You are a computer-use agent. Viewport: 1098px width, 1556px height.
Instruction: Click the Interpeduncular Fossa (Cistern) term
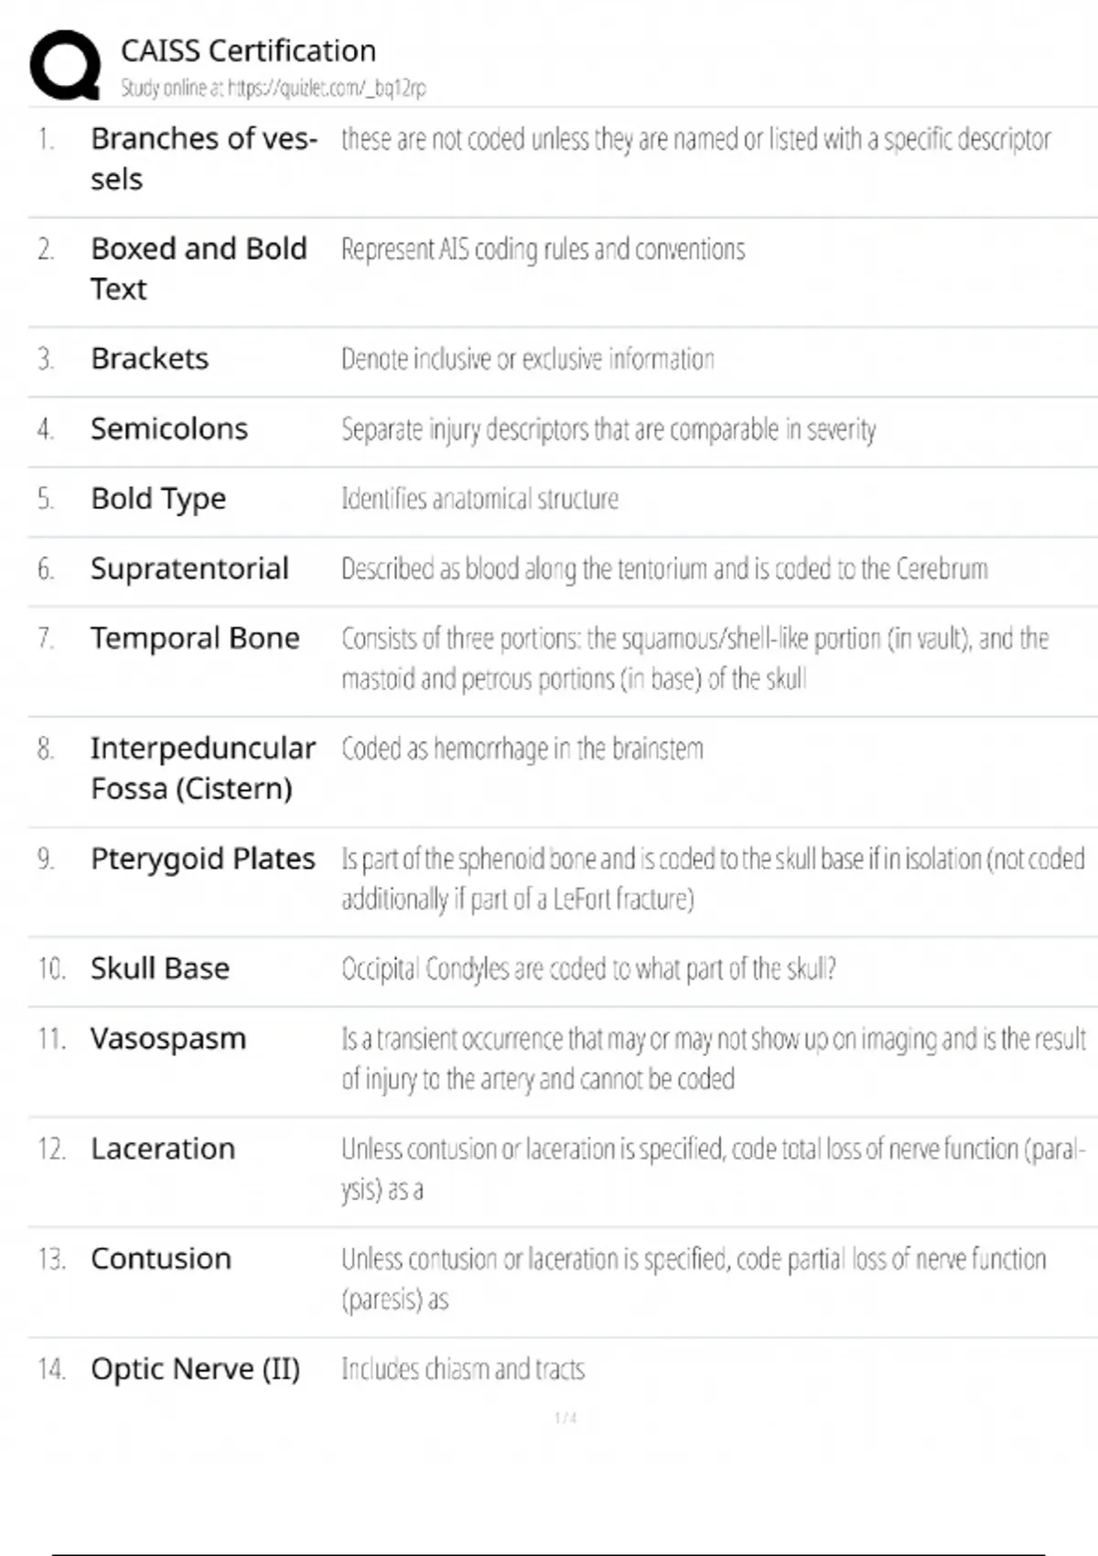[x=202, y=768]
